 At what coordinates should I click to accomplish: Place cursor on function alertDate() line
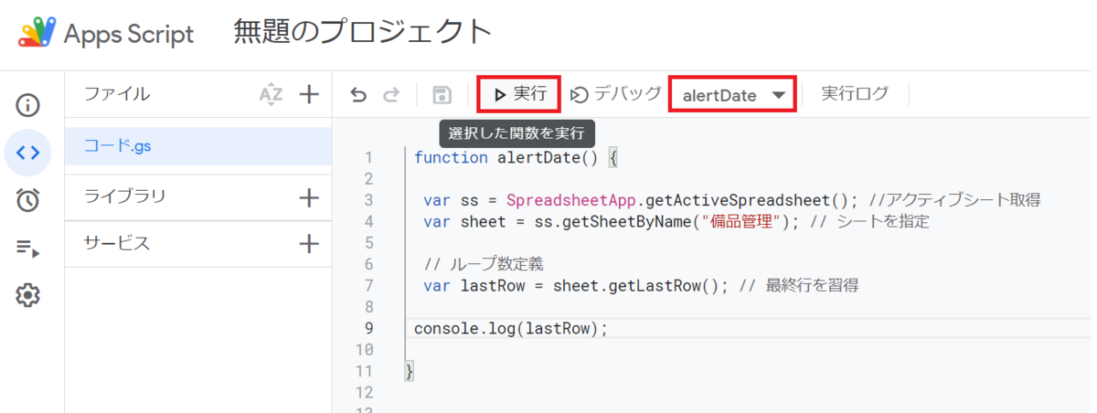pos(517,157)
